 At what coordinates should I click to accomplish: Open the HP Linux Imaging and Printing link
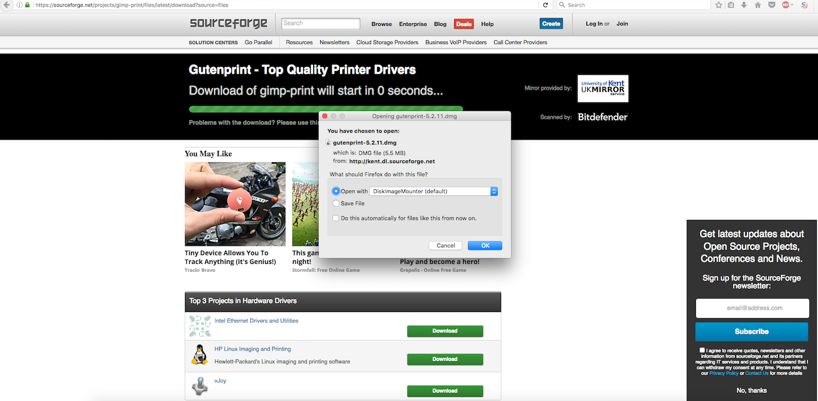pos(253,349)
